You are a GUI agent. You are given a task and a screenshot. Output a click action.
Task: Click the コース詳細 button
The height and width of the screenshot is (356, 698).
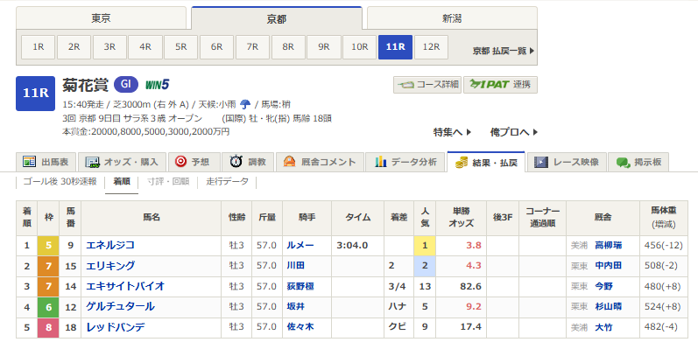click(x=427, y=85)
